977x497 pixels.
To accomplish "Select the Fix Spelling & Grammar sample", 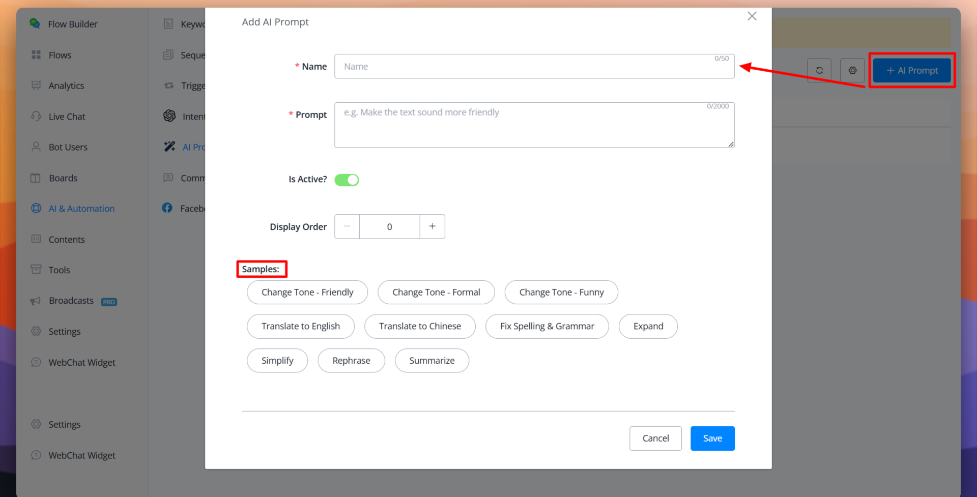I will tap(547, 327).
